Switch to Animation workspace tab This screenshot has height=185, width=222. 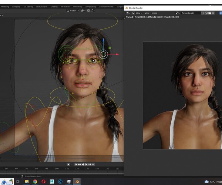[x=65, y=7]
